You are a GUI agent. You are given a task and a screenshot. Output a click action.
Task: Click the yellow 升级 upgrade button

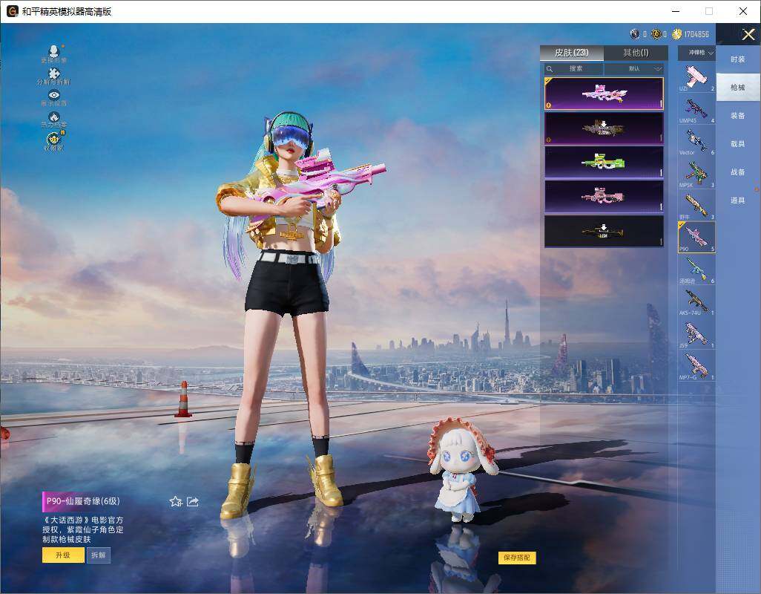point(63,555)
